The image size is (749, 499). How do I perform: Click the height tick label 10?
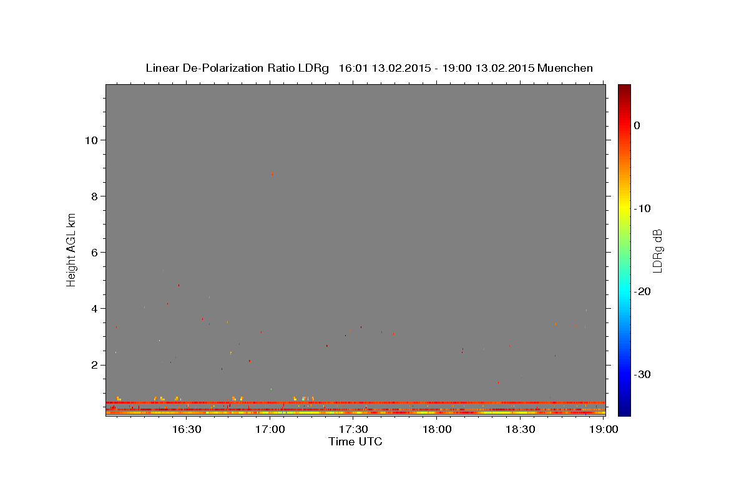[92, 140]
